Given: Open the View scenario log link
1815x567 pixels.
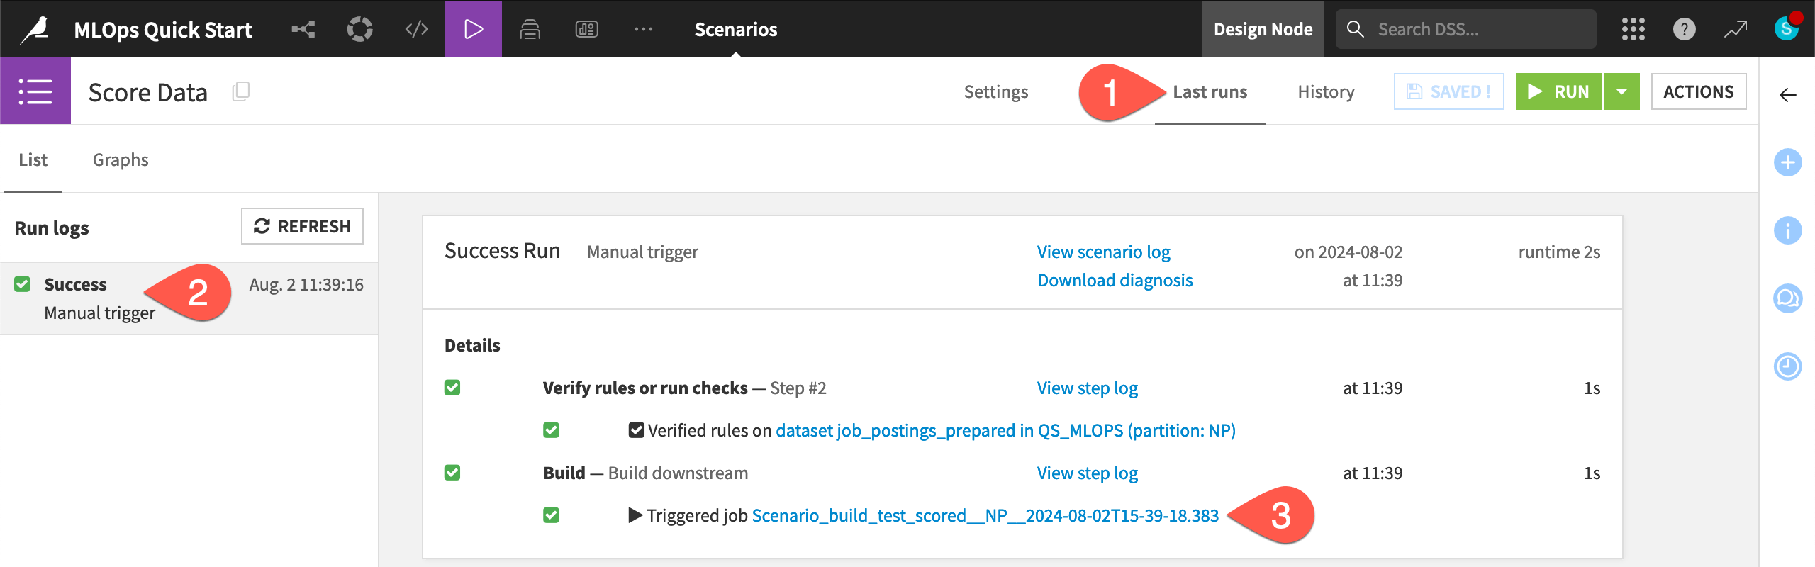Looking at the screenshot, I should click(x=1103, y=252).
